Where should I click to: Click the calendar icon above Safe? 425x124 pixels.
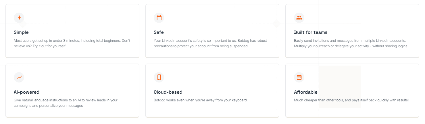click(x=159, y=18)
